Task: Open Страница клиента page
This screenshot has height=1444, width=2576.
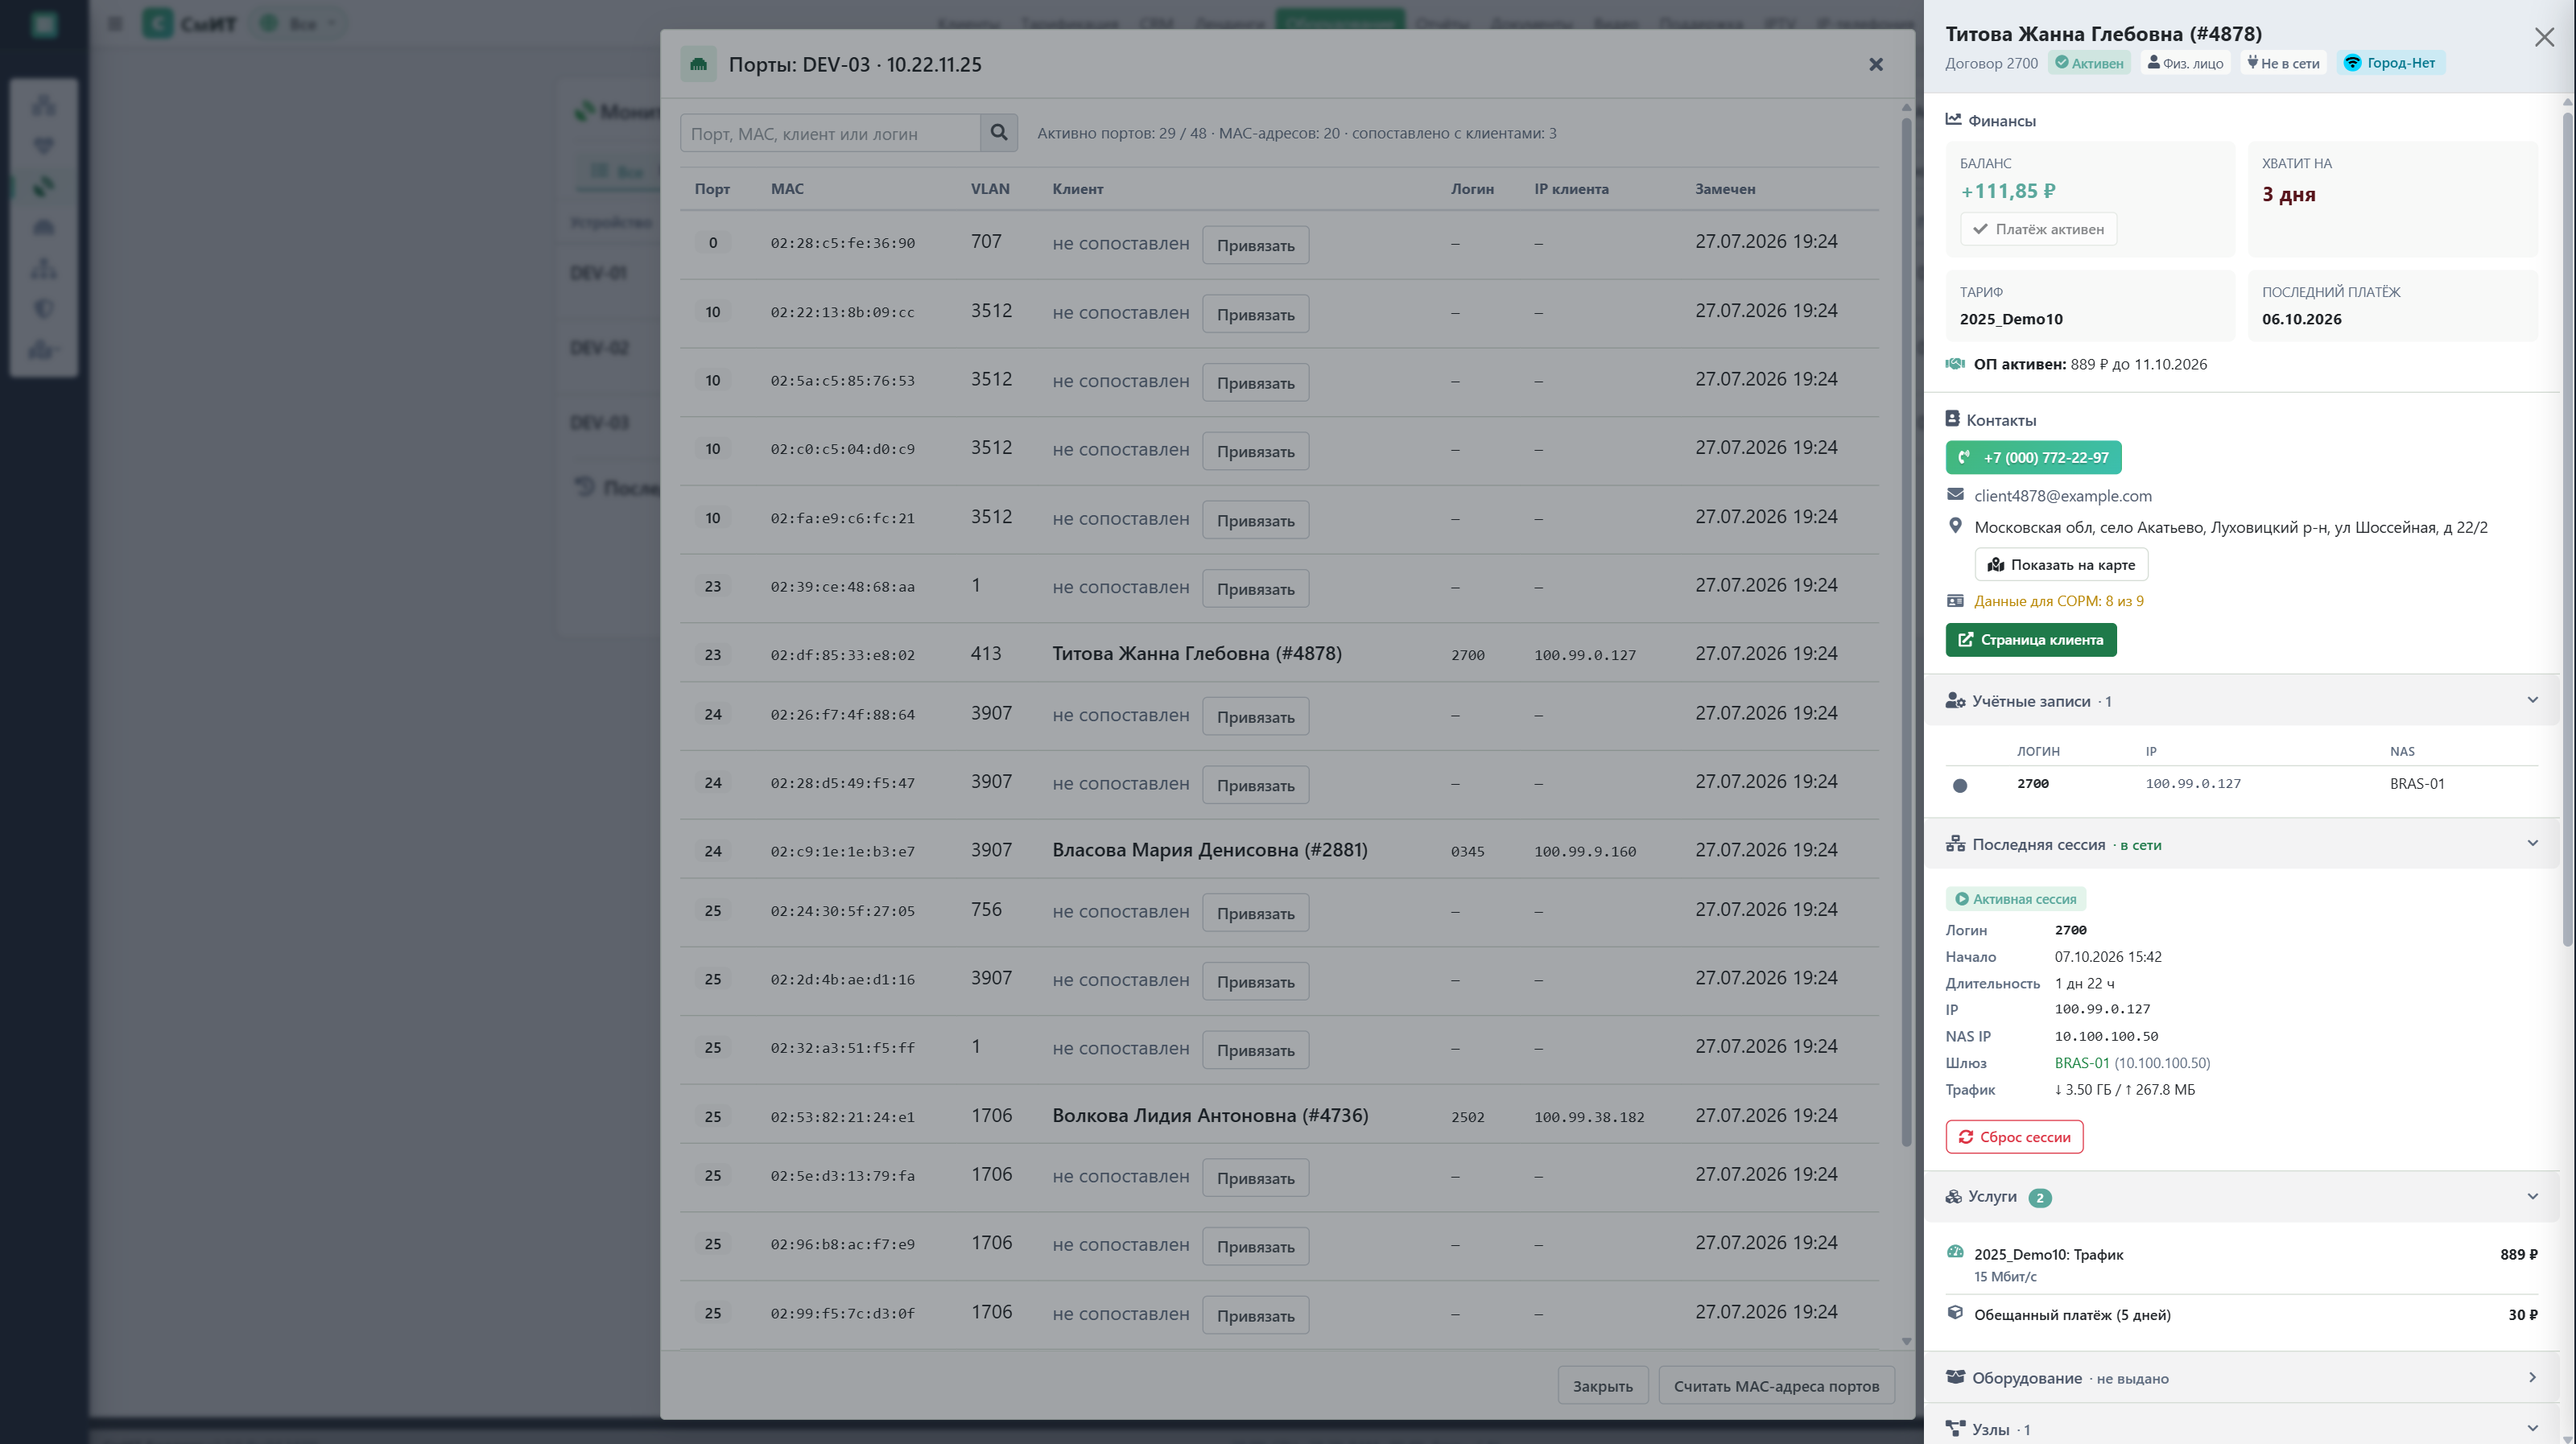Action: [2030, 640]
